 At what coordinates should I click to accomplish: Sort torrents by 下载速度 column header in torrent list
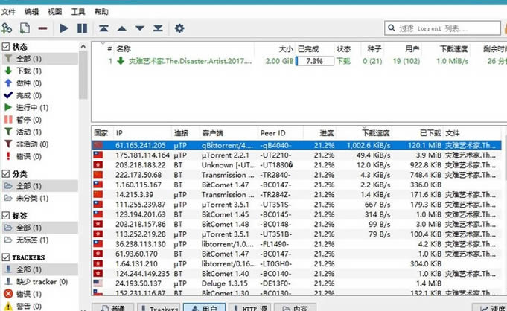[447, 49]
